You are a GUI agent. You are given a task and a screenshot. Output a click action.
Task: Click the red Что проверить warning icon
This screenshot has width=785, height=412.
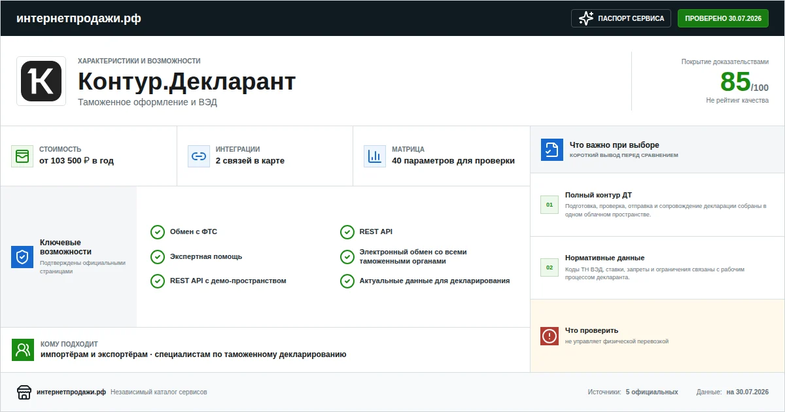click(549, 336)
